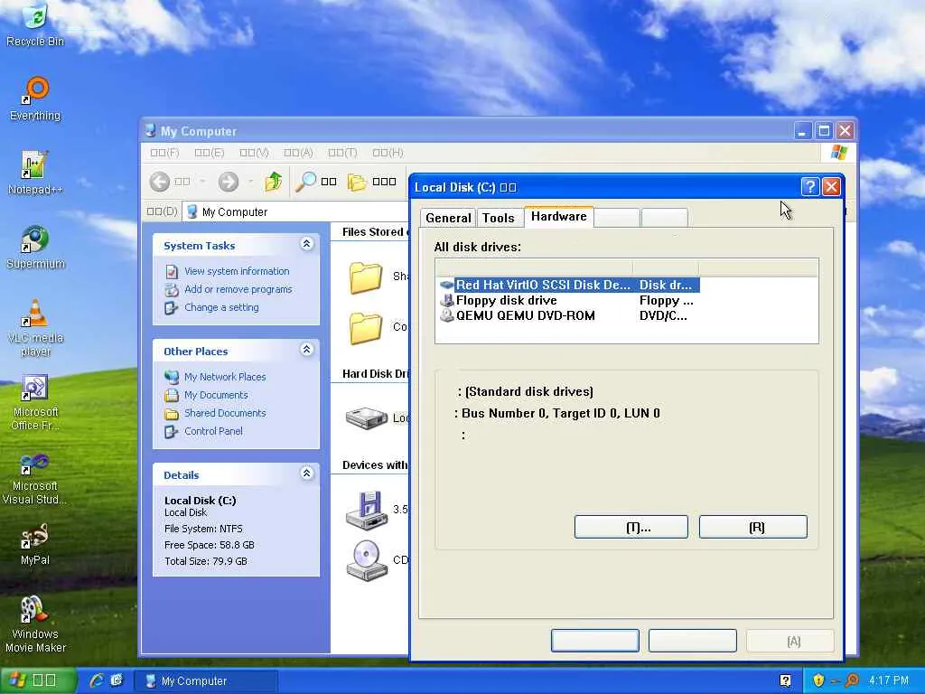Open Windows Movie Maker shortcut
The width and height of the screenshot is (925, 694).
pos(35,625)
